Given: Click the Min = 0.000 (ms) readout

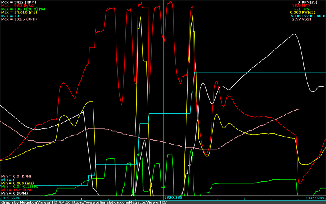Looking at the screenshot, I should pyautogui.click(x=17, y=183).
